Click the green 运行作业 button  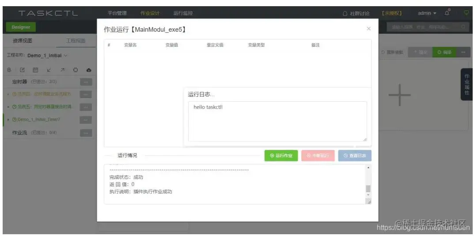pyautogui.click(x=281, y=156)
